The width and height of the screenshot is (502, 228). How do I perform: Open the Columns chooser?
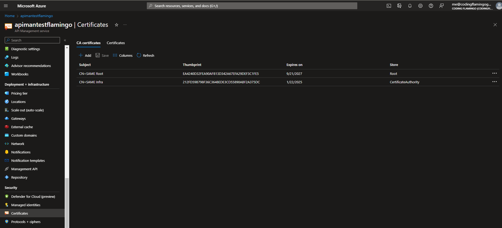pos(123,55)
